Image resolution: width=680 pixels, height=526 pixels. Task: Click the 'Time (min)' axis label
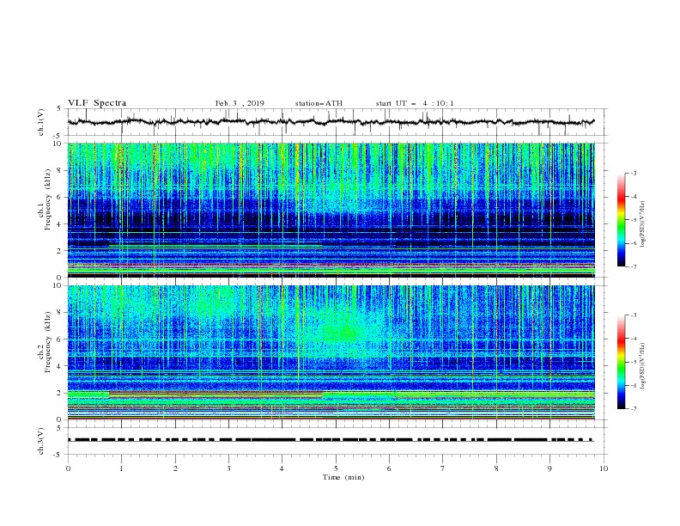[x=343, y=477]
